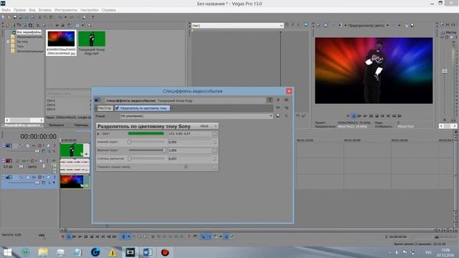The image size is (459, 258).
Task: Loop playback in the preview transport
Action: coord(354,116)
